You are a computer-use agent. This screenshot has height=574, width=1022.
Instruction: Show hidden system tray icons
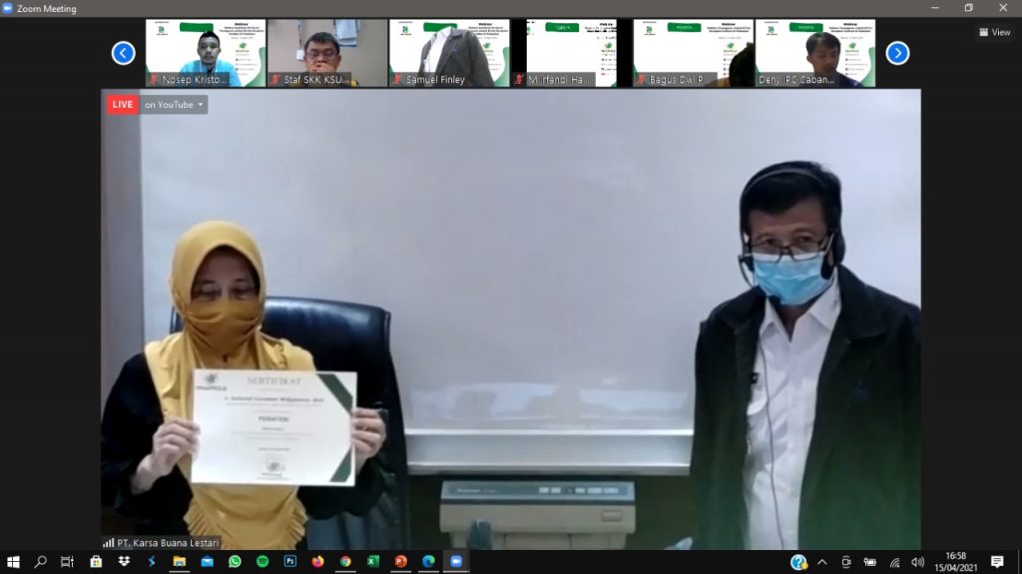coord(822,562)
